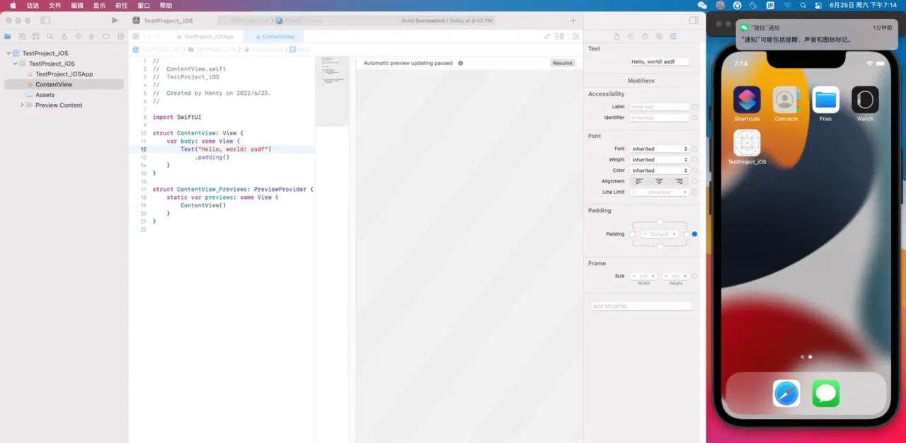The height and width of the screenshot is (443, 906).
Task: Enable the top padding checkbox
Action: [x=660, y=221]
